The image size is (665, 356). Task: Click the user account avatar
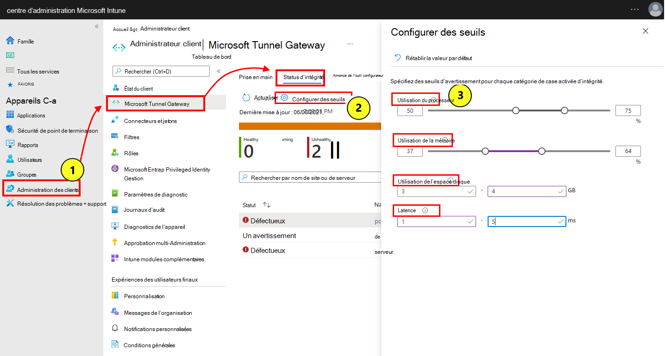click(655, 9)
